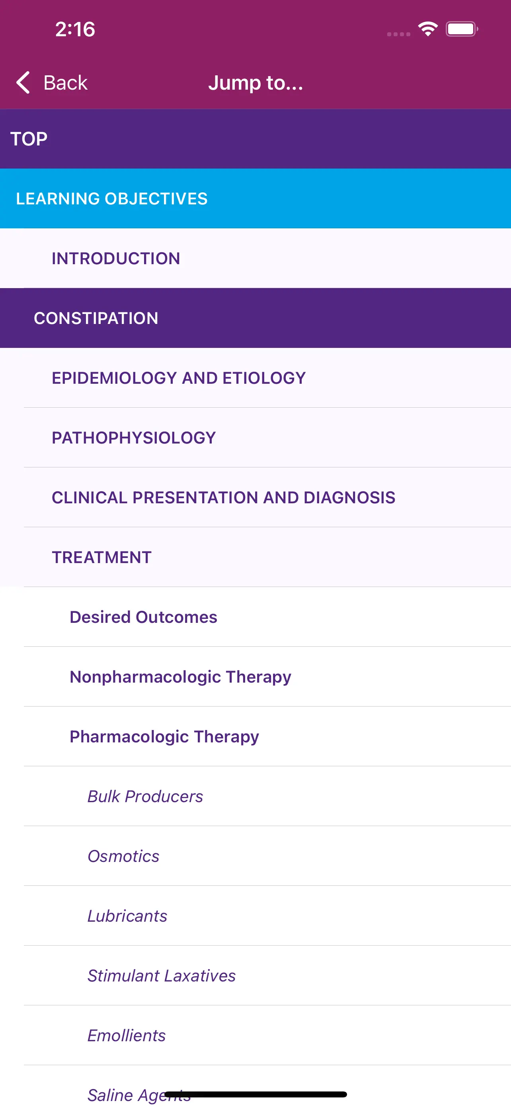Open Desired Outcomes subsection
Screen dimensions: 511x1107
(x=143, y=617)
